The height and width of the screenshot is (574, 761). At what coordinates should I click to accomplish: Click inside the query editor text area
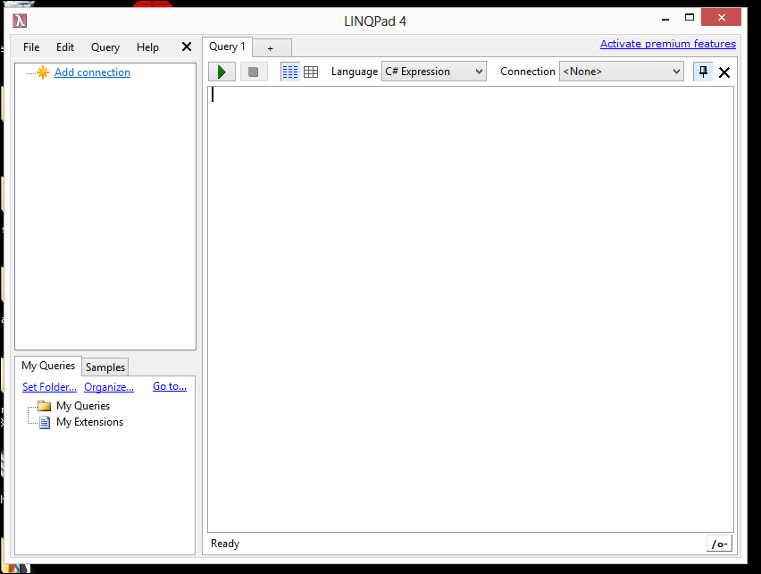coord(471,308)
